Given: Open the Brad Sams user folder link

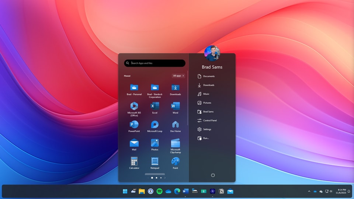Looking at the screenshot, I should [205, 112].
